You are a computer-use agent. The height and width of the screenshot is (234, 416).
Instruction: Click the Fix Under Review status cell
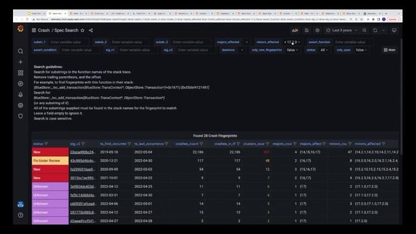click(x=50, y=161)
